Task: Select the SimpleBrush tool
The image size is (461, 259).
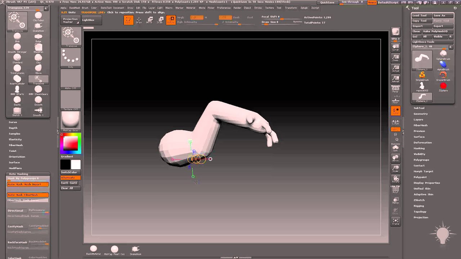Action: (422, 76)
